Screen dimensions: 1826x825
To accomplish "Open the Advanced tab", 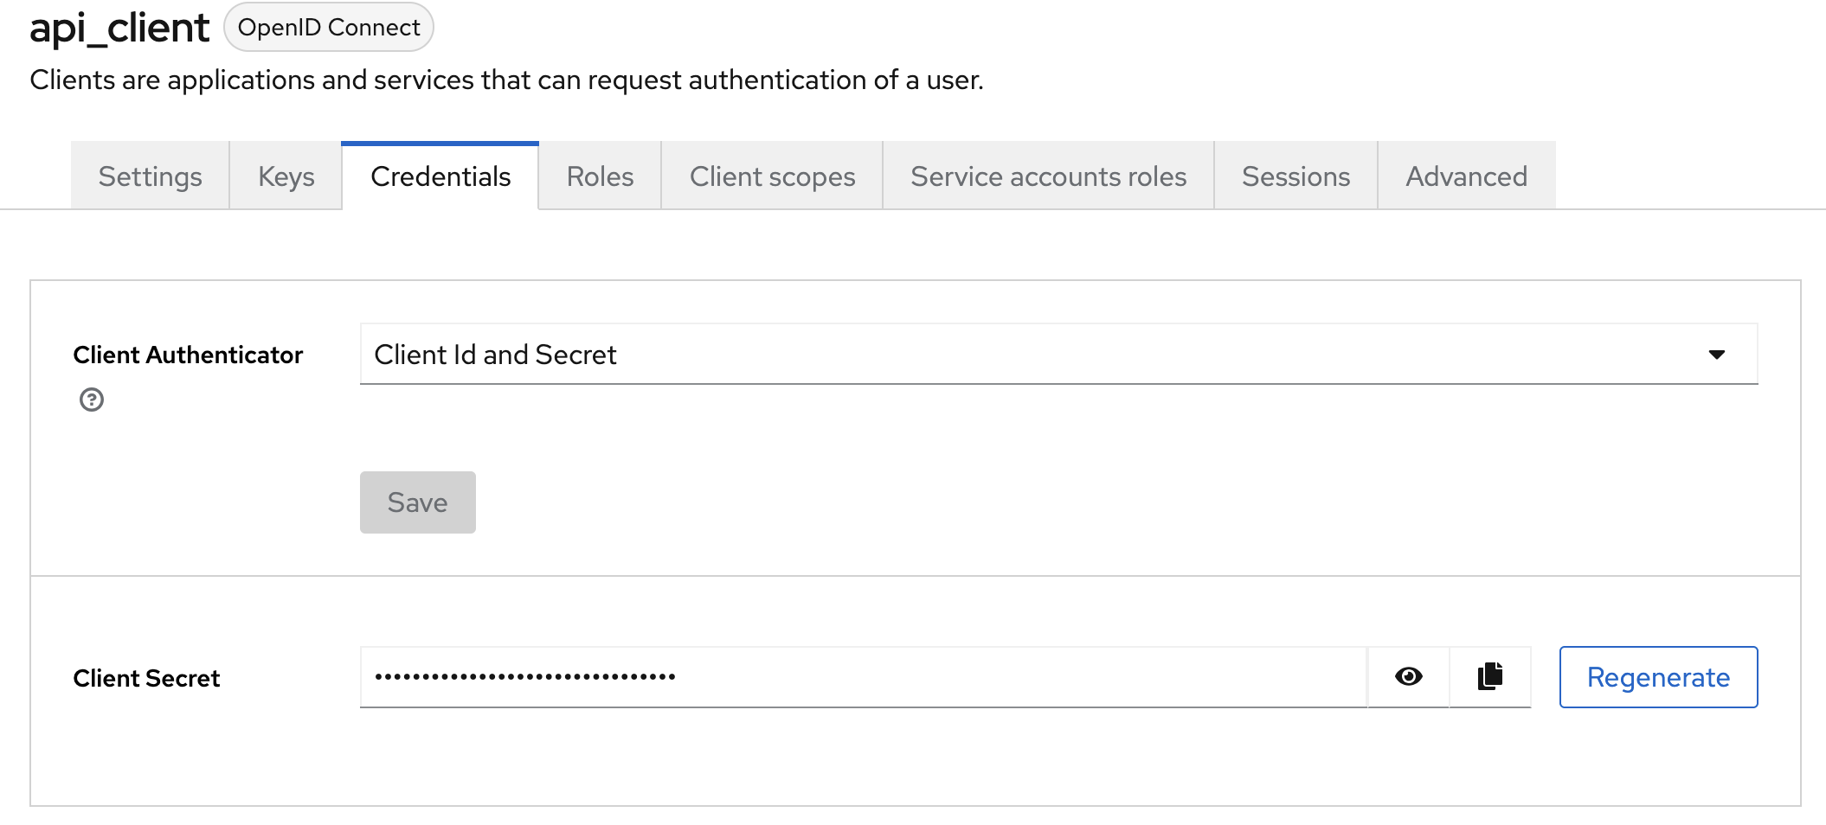I will click(1466, 176).
